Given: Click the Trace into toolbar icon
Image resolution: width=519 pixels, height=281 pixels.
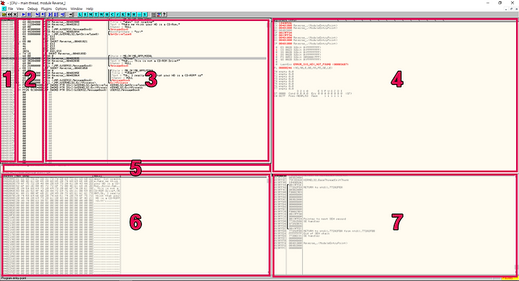Looking at the screenshot, I should 50,14.
